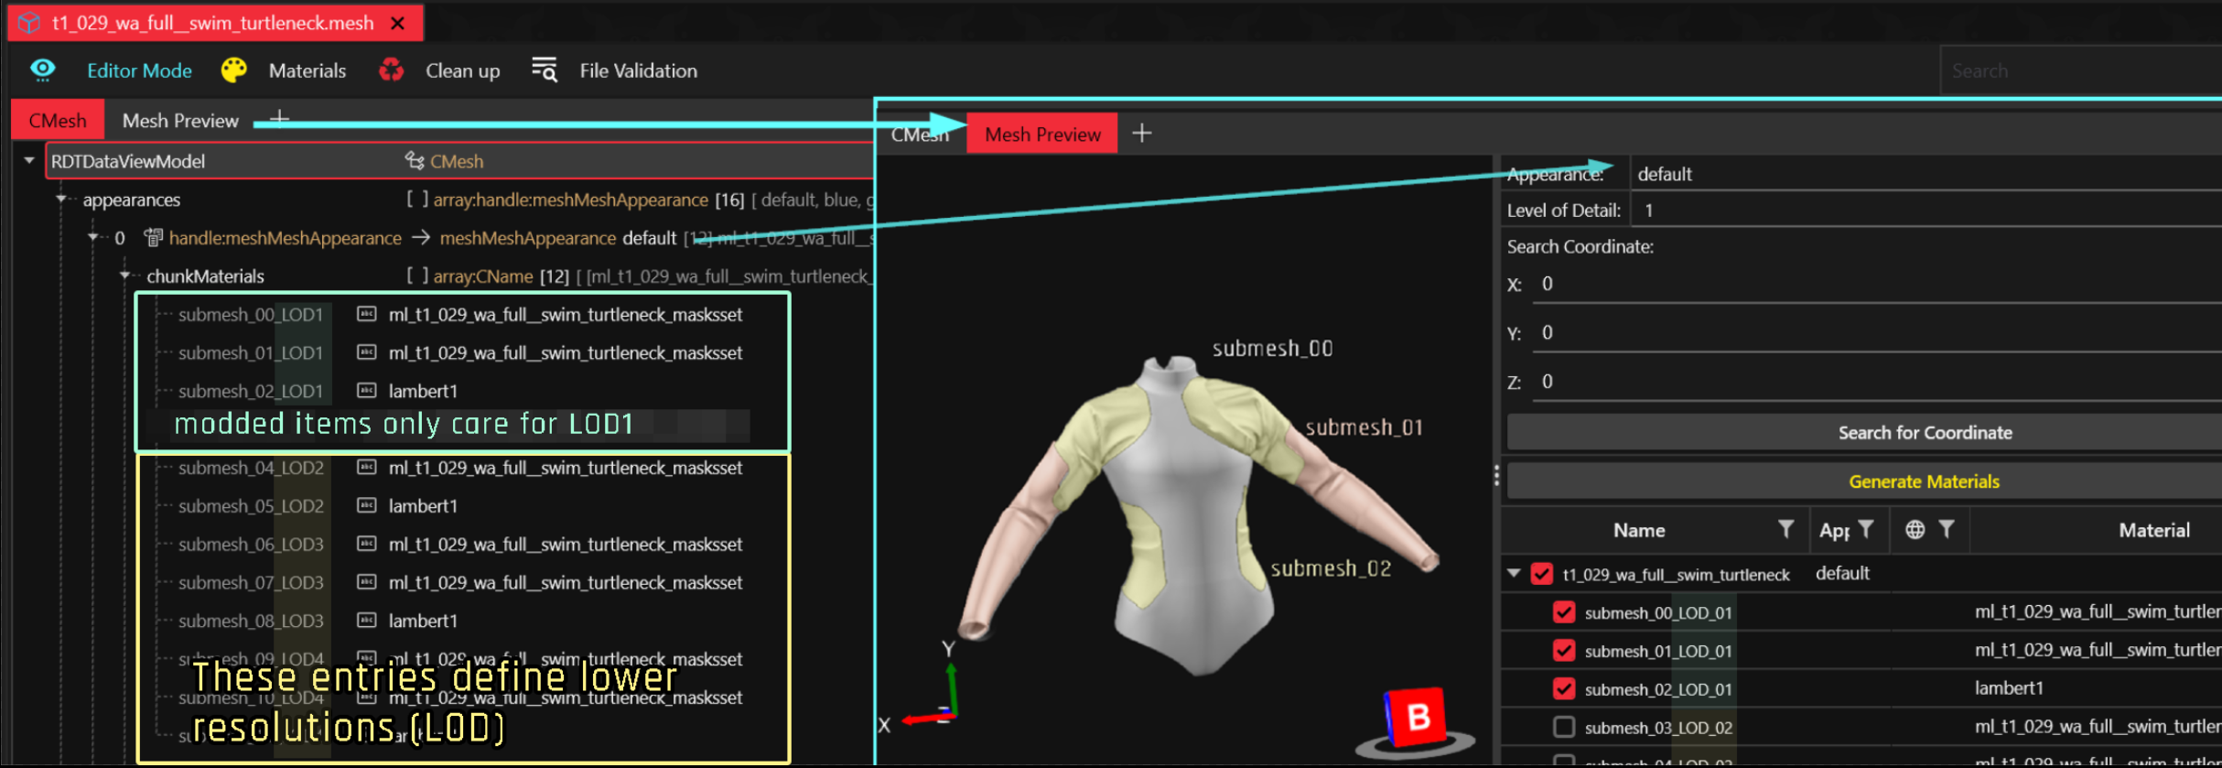Screen dimensions: 2222x768
Task: Enable the submesh_03_LOD_02 checkbox
Action: [1564, 728]
